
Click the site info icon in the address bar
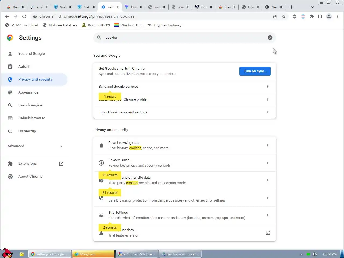[x=35, y=16]
